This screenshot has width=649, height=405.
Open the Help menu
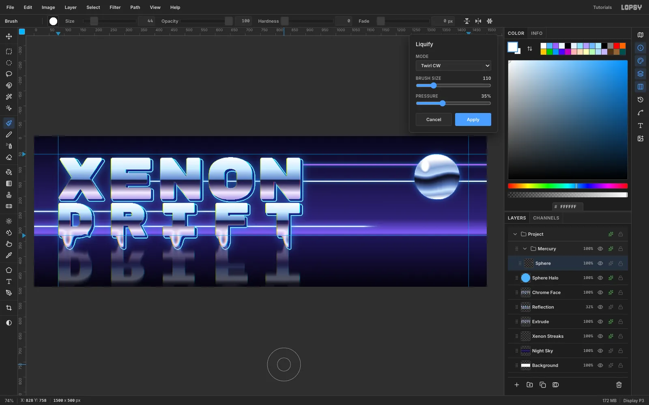coord(175,7)
